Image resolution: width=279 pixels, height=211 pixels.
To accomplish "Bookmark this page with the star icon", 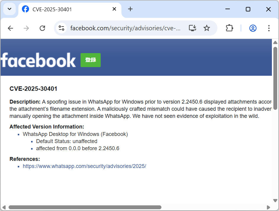I will tap(206, 28).
